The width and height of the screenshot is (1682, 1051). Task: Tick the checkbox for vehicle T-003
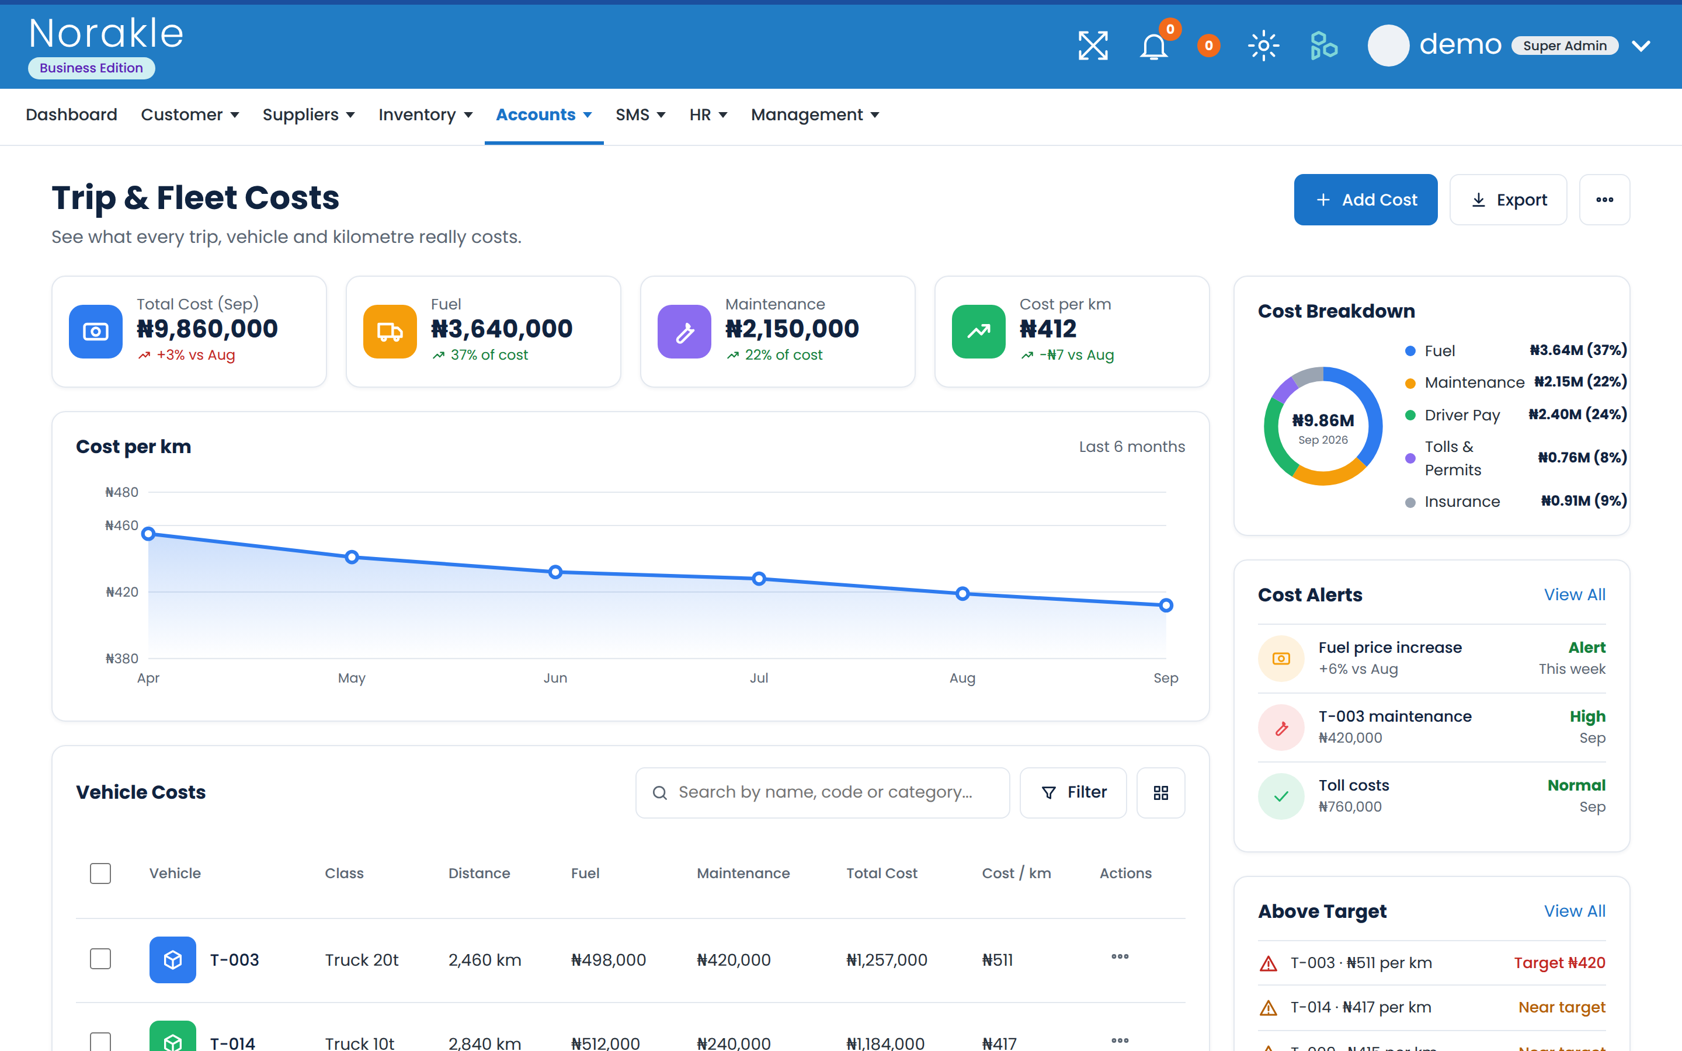100,959
